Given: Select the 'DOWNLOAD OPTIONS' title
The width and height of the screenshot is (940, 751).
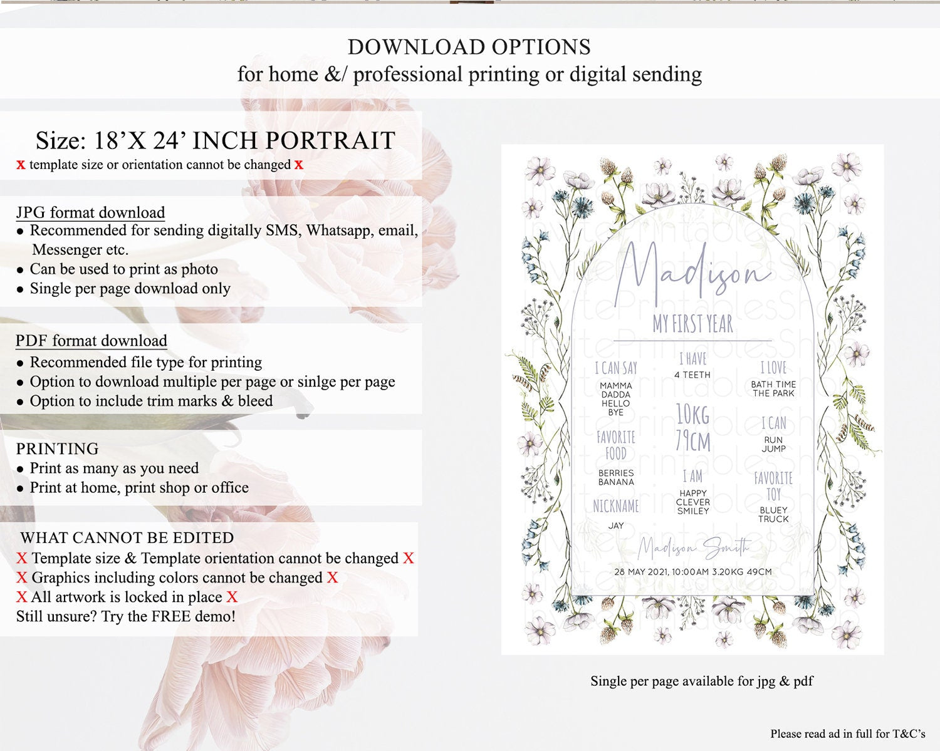Looking at the screenshot, I should coord(469,47).
